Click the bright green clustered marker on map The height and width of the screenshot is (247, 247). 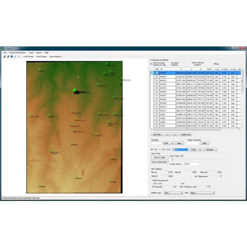click(x=74, y=90)
